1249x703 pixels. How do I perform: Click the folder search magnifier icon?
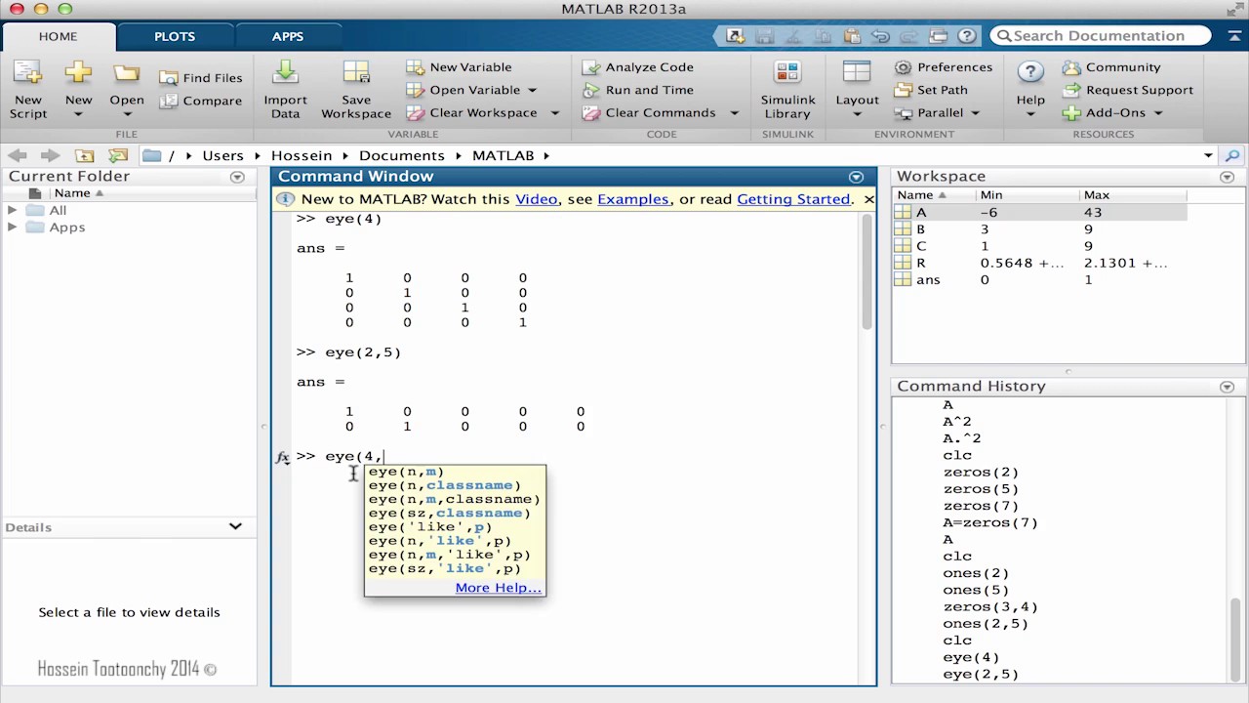(1232, 155)
